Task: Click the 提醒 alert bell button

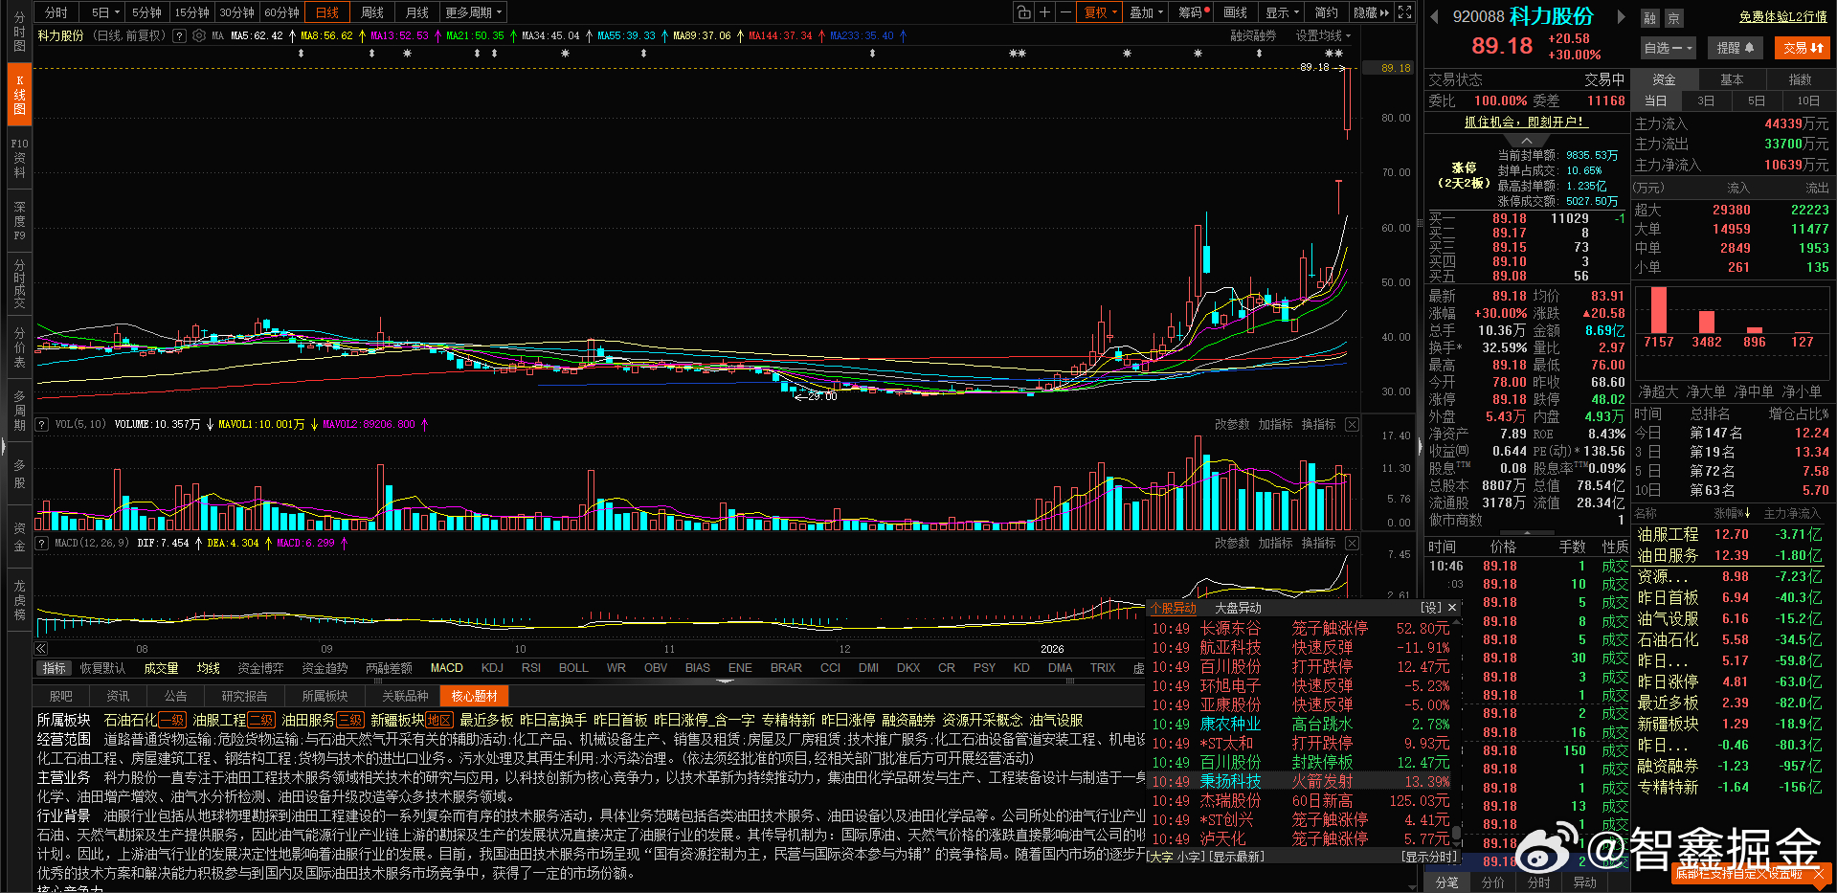Action: click(1735, 47)
